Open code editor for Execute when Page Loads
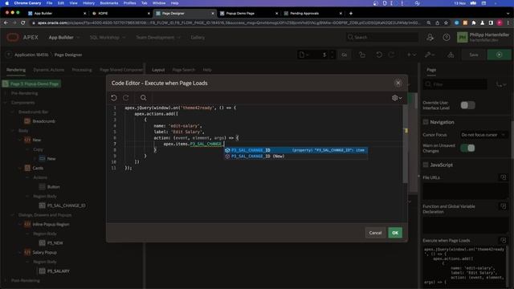 point(504,241)
